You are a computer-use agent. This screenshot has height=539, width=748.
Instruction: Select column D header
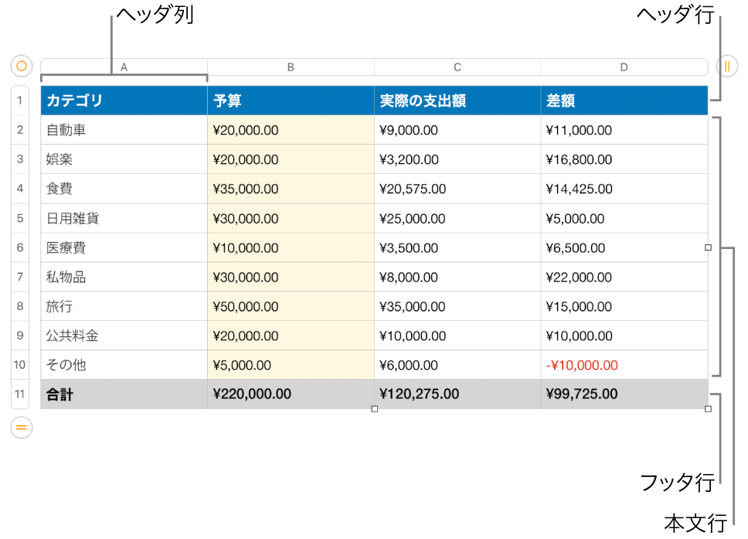coord(624,67)
